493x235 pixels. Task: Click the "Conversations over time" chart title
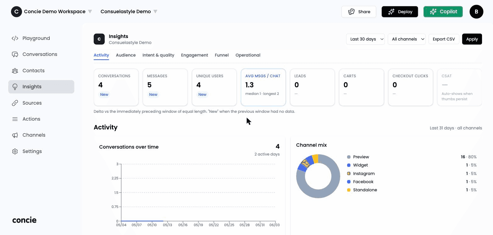pyautogui.click(x=129, y=147)
